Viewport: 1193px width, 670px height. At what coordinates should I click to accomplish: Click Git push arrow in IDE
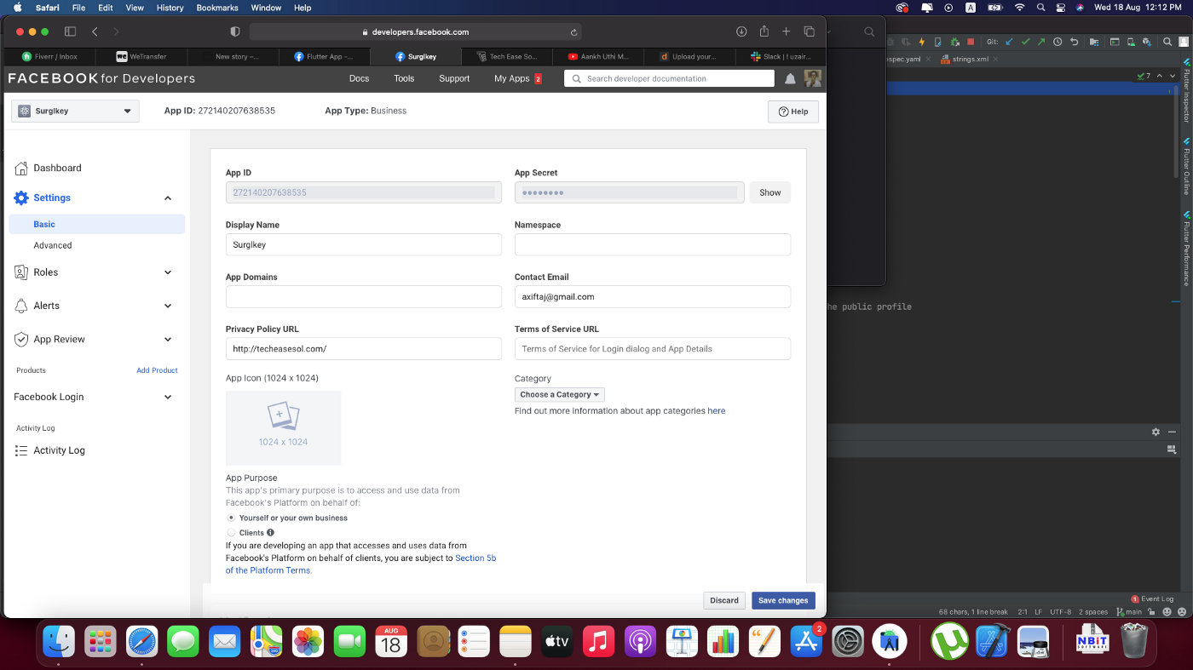coord(1041,42)
